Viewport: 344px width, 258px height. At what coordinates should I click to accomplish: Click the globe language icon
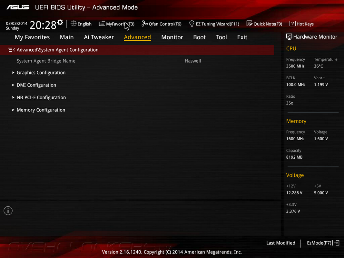[74, 24]
